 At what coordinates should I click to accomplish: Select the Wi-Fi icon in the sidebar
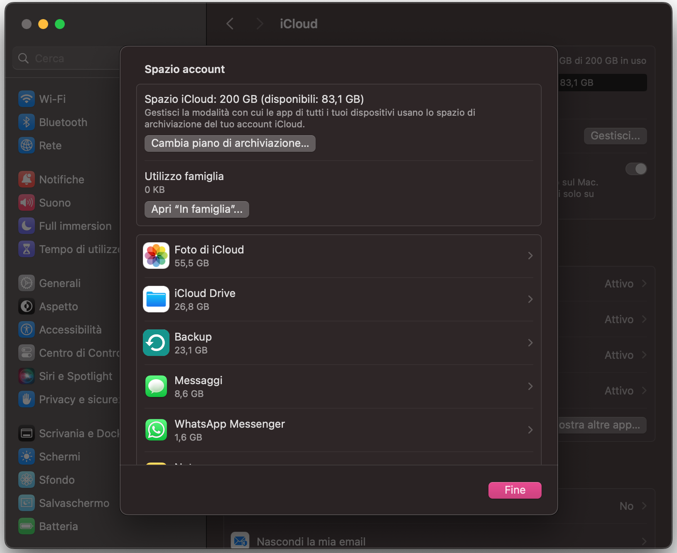tap(26, 99)
